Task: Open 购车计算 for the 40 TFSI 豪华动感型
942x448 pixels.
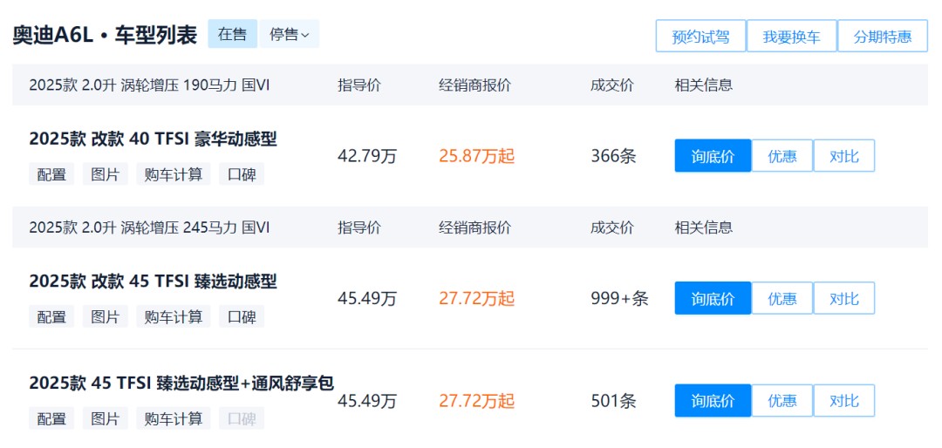Action: [x=174, y=173]
